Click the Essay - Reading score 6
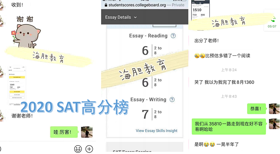280x154 pixels. click(145, 50)
